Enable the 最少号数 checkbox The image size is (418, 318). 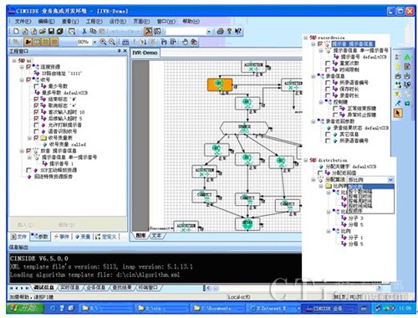tap(36, 86)
